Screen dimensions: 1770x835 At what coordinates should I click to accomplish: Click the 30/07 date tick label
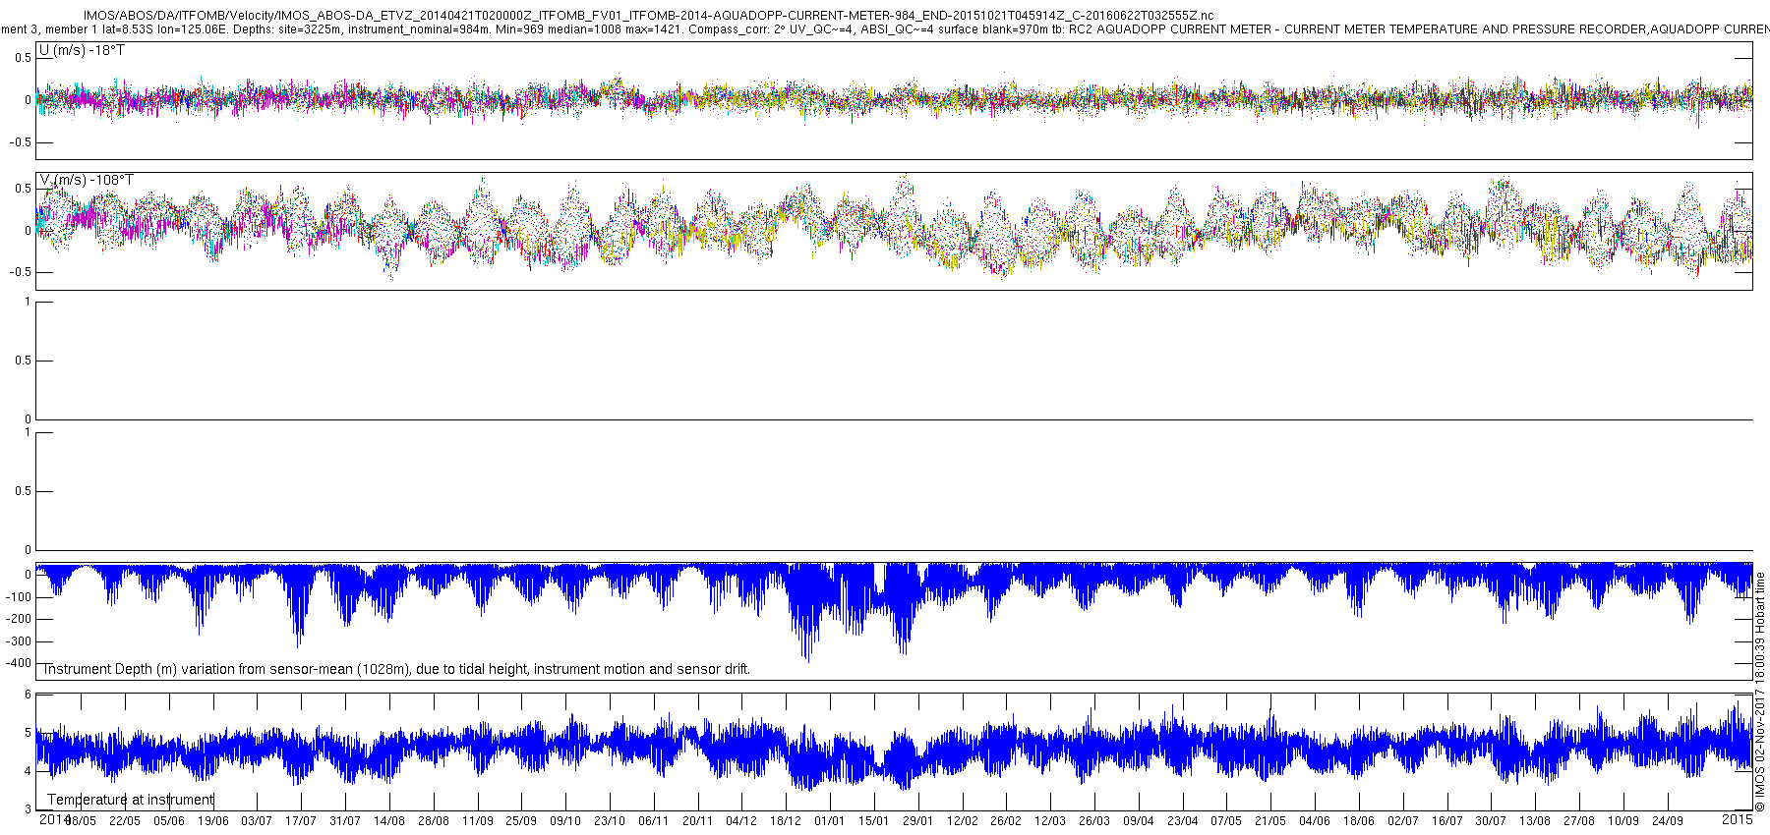coord(1491,821)
